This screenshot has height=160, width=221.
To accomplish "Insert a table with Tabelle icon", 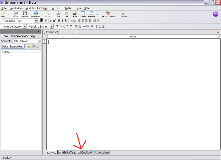I will [x=83, y=14].
